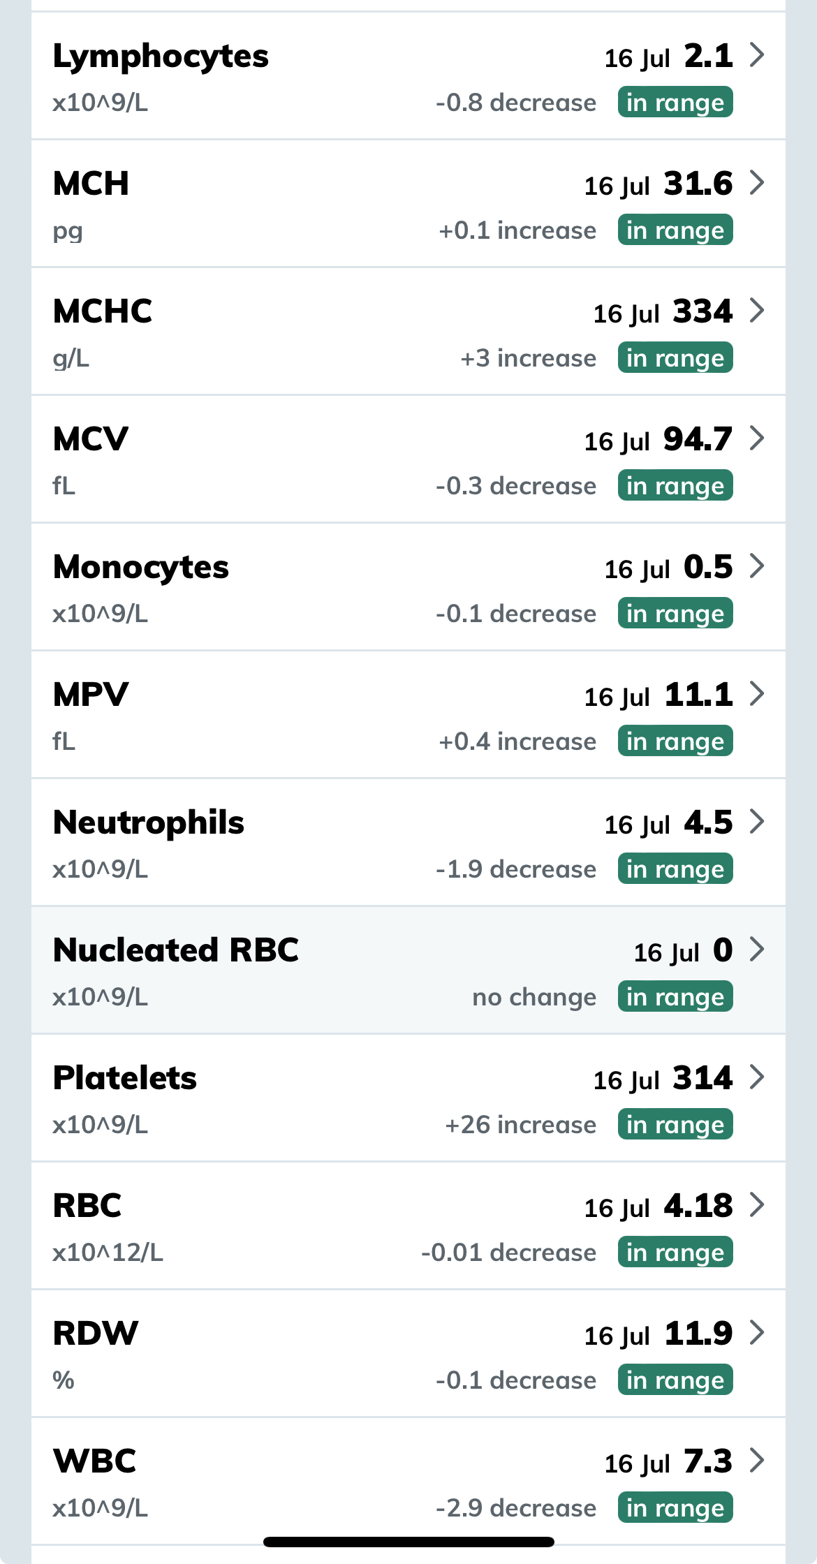Tap the MCHC test name

pos(103,311)
